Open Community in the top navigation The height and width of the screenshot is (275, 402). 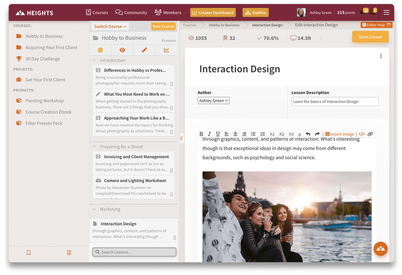131,13
